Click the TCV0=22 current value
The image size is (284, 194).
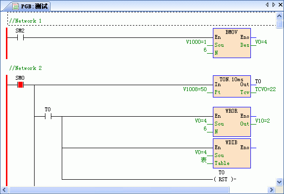pyautogui.click(x=266, y=89)
